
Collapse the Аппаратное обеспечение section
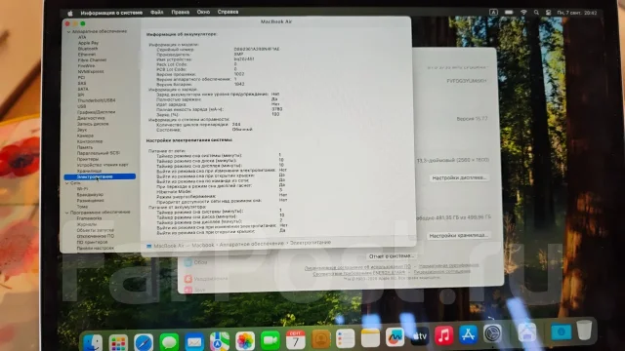click(x=68, y=31)
